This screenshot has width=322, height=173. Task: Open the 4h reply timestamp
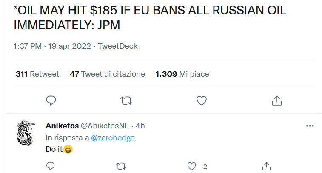[140, 126]
